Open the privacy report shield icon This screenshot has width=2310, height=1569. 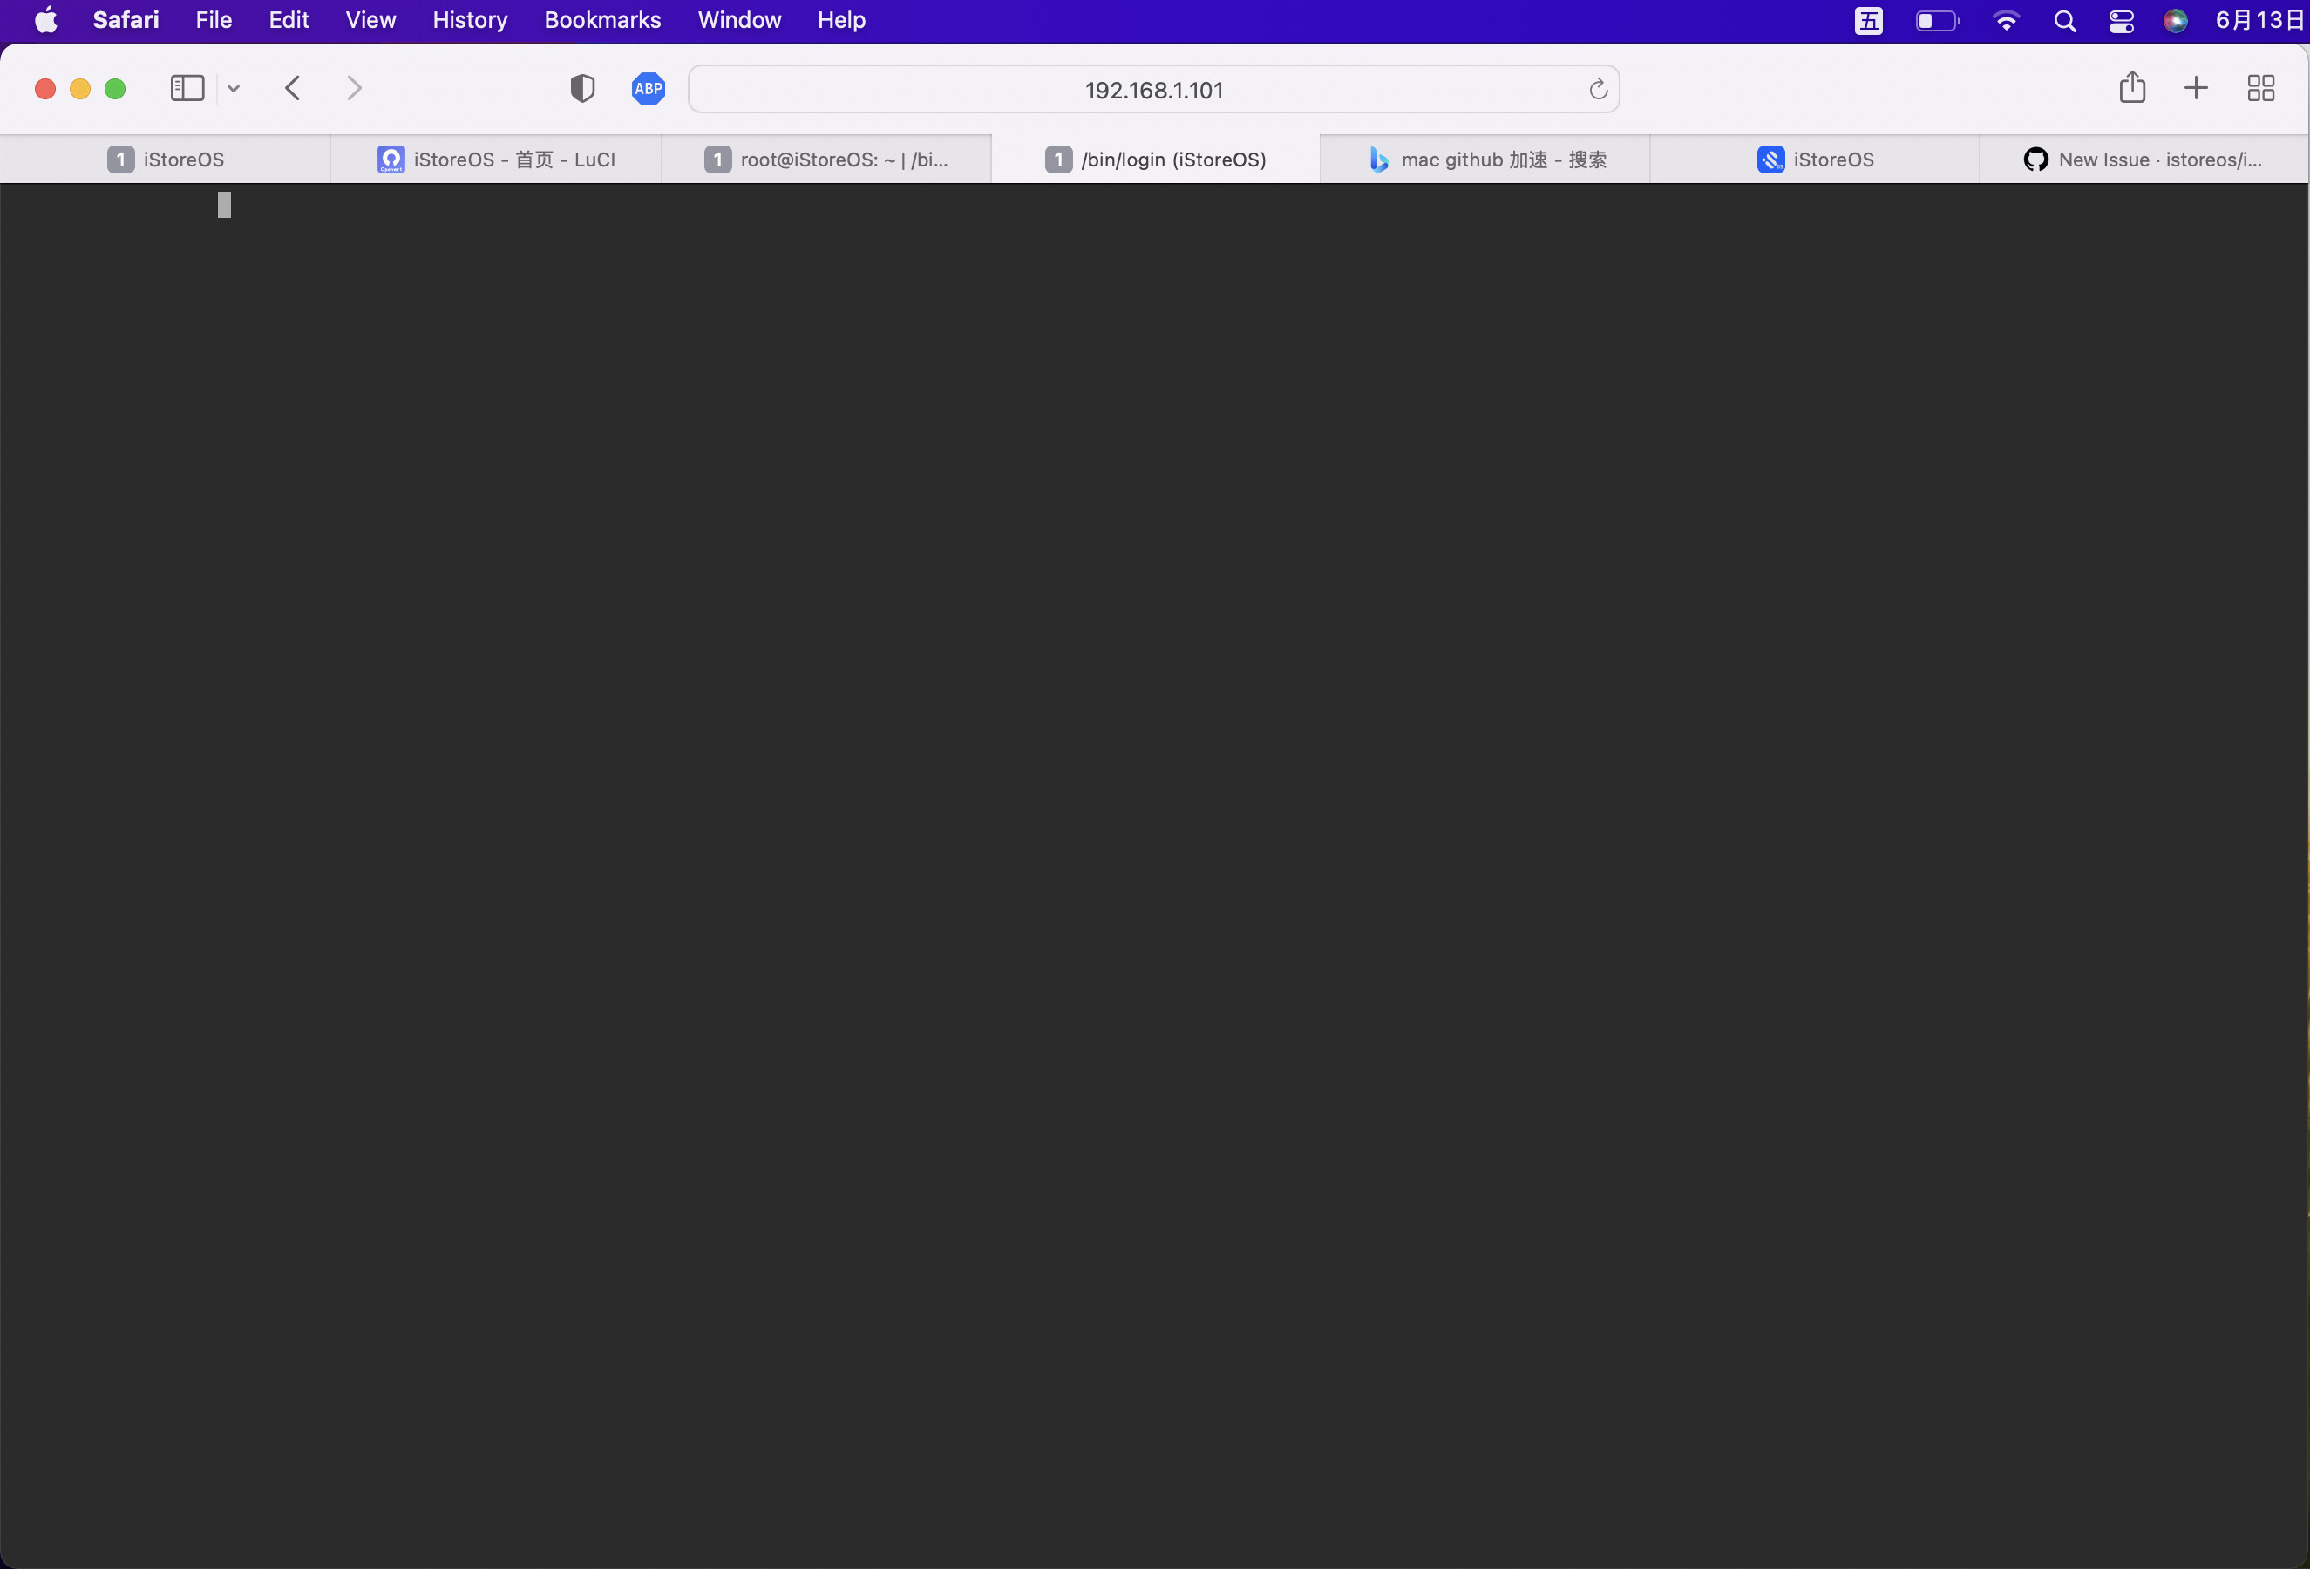pyautogui.click(x=582, y=88)
